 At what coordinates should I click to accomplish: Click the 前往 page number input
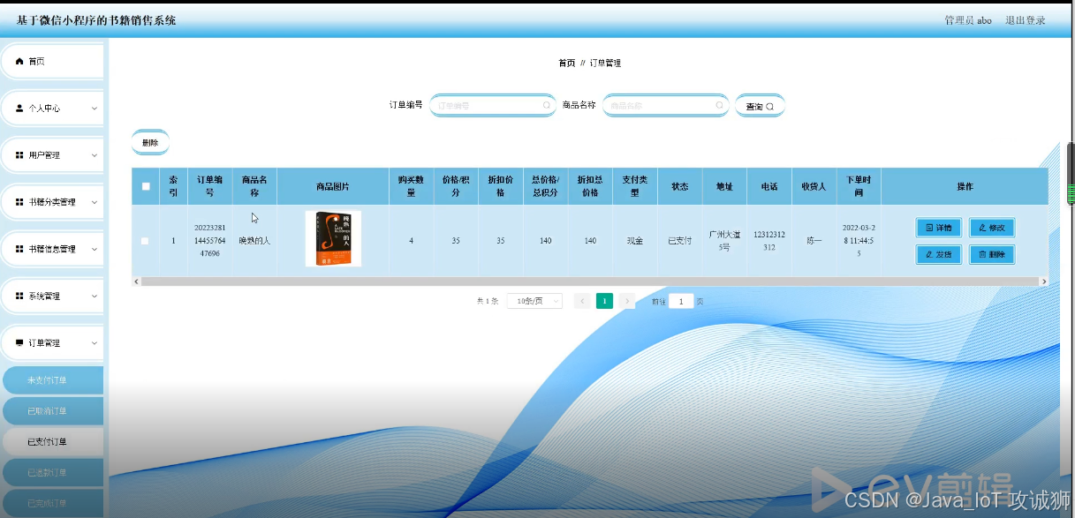681,301
